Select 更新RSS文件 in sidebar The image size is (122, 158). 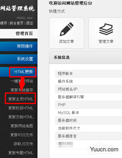click(x=22, y=135)
